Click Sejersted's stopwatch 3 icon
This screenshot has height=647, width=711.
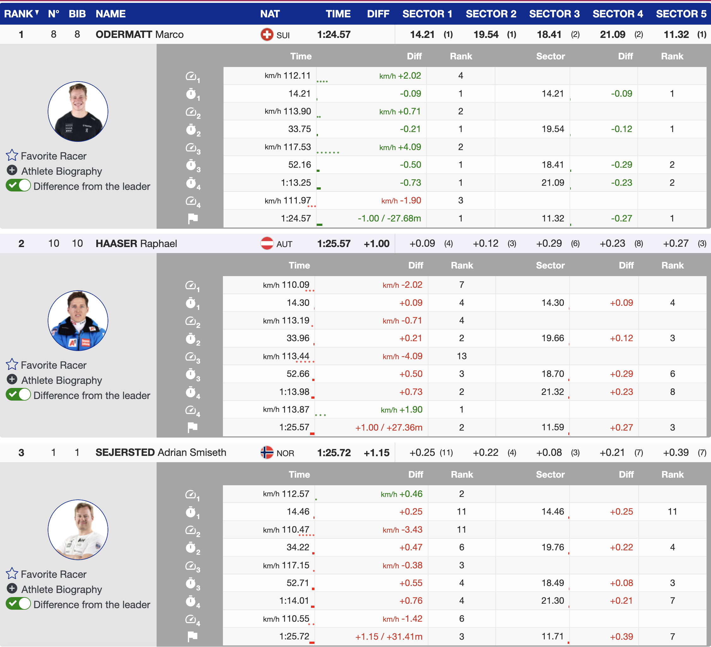click(x=191, y=583)
